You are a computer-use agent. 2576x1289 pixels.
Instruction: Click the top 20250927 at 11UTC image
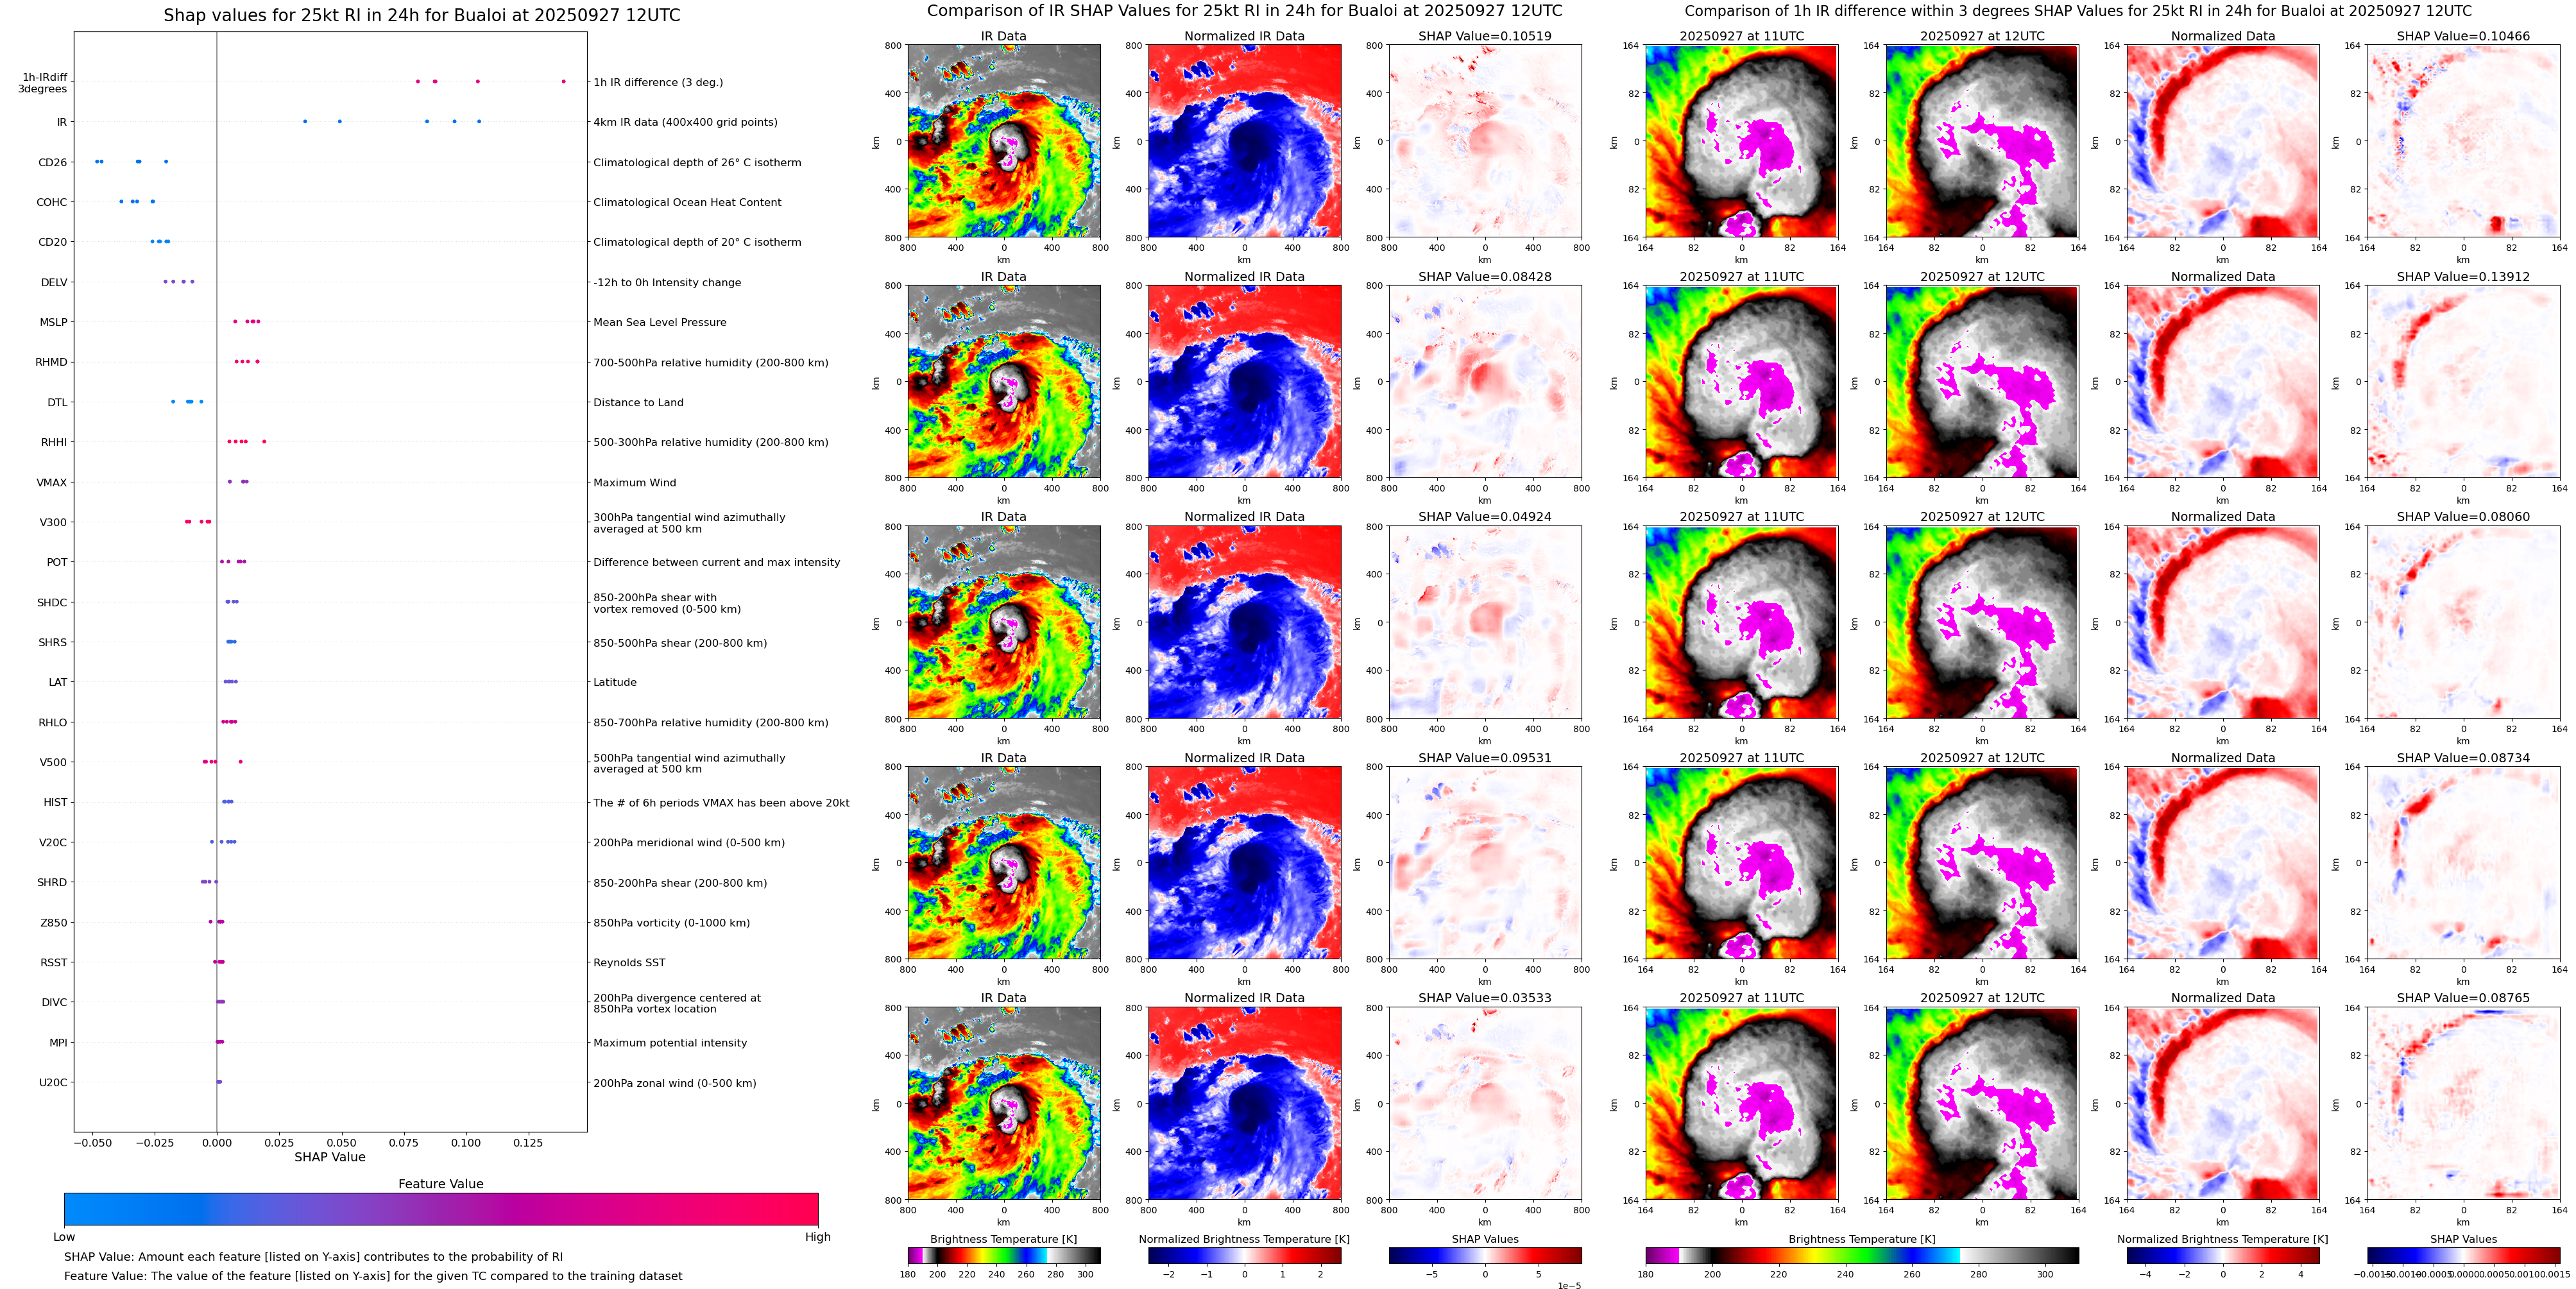1741,141
